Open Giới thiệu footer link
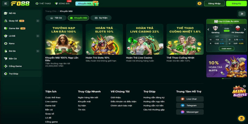This screenshot has width=248, height=124. click(116, 98)
